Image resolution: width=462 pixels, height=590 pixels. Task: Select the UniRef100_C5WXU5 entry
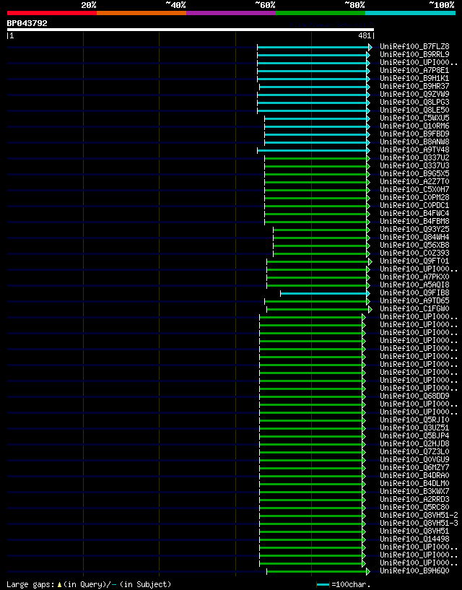414,118
